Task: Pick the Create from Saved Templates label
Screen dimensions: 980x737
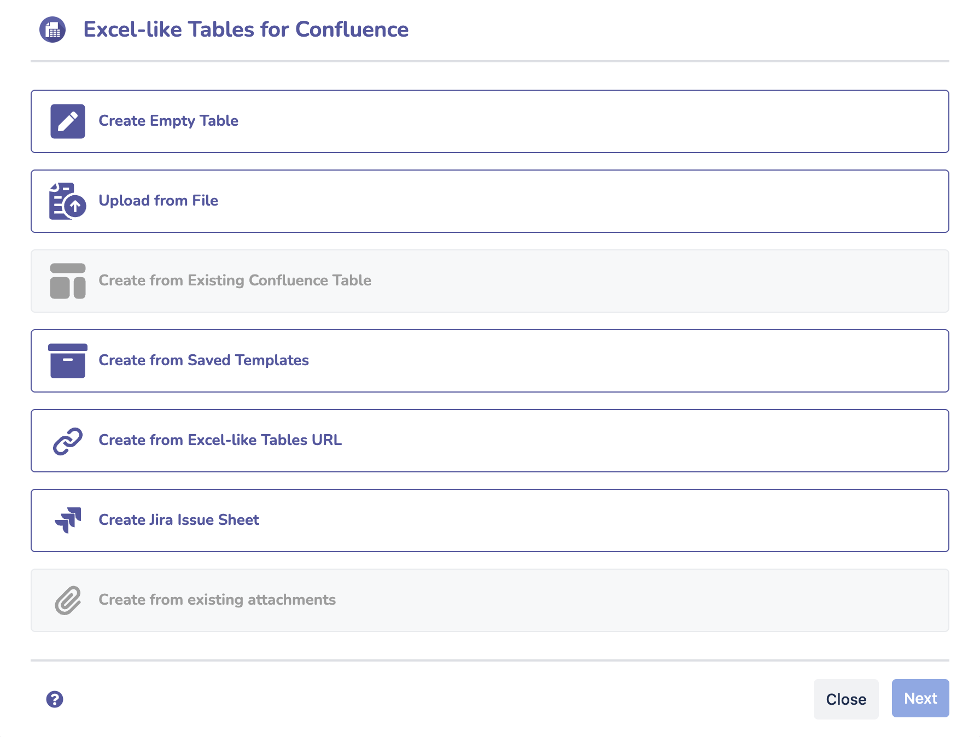Action: click(x=203, y=360)
